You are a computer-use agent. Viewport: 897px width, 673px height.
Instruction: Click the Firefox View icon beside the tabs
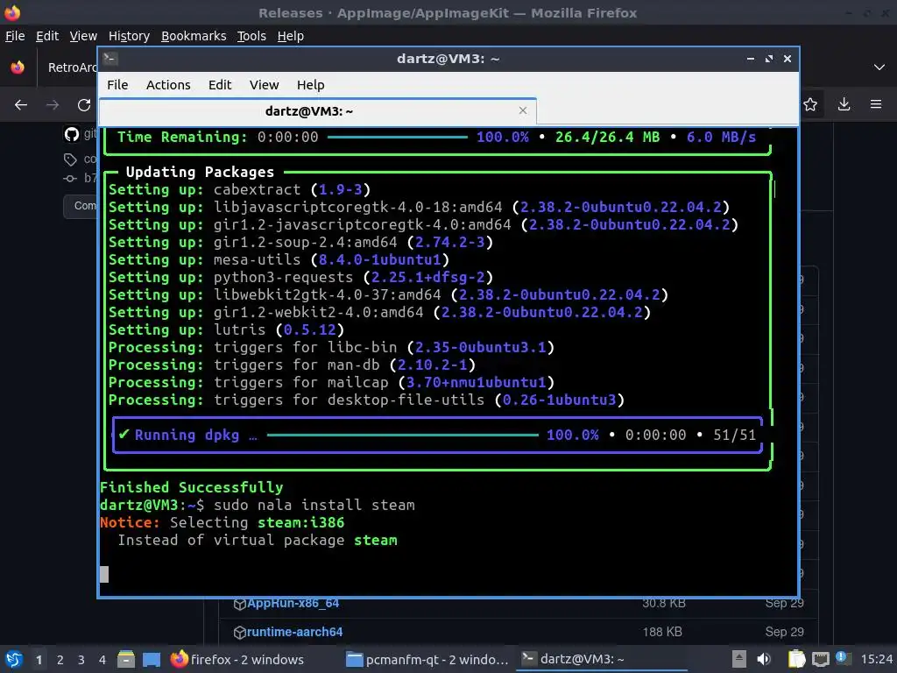pos(18,67)
